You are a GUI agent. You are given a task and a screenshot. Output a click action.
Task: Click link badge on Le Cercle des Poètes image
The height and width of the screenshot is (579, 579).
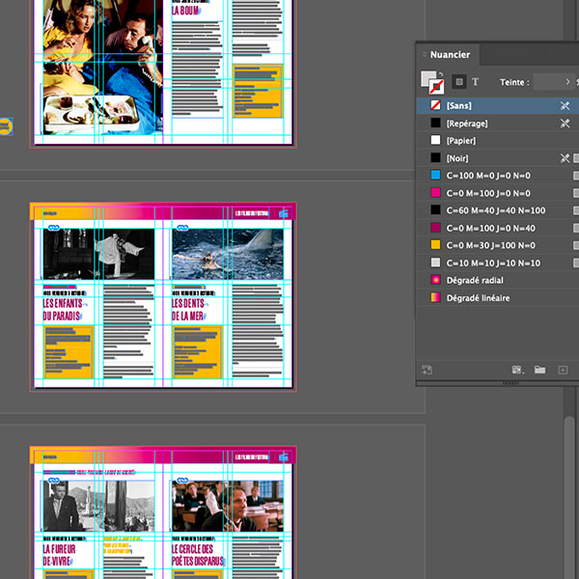(182, 480)
